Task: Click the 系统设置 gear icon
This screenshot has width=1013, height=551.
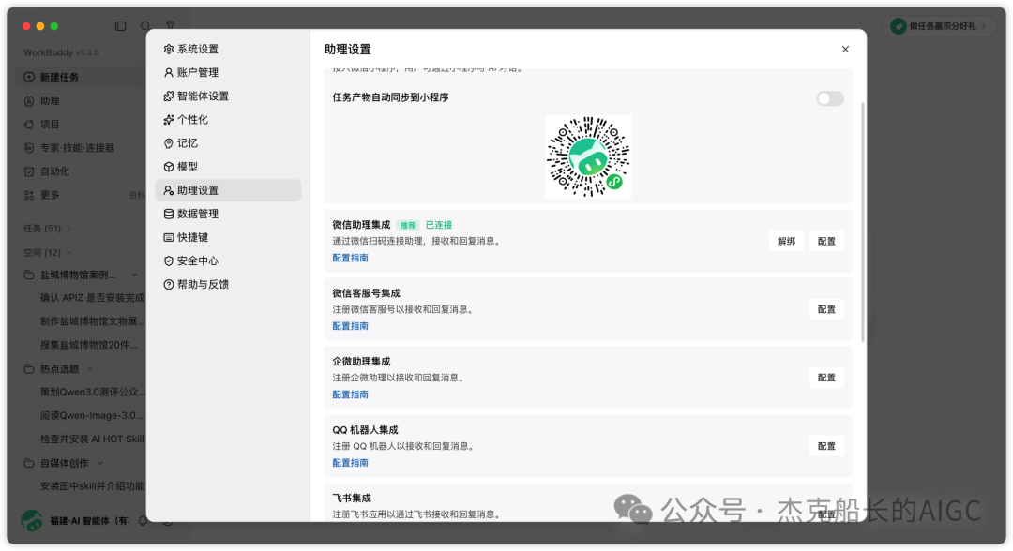Action: click(x=169, y=49)
